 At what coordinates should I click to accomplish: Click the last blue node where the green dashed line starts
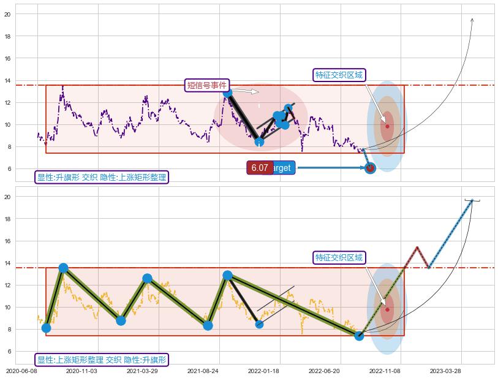[359, 336]
